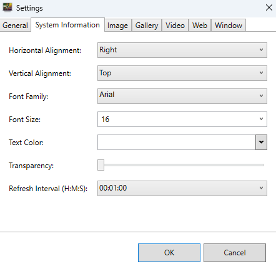Expand the Font Family dropdown showing Arial

[x=182, y=96]
